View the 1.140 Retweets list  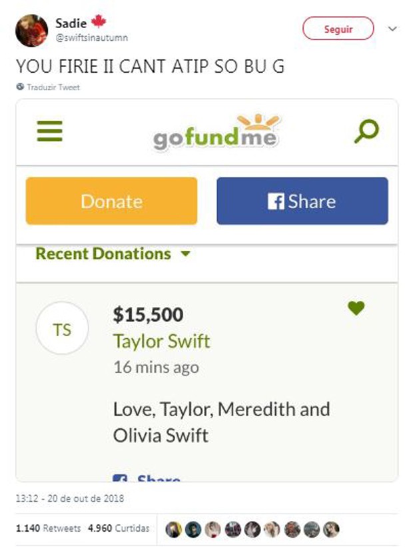coord(48,528)
